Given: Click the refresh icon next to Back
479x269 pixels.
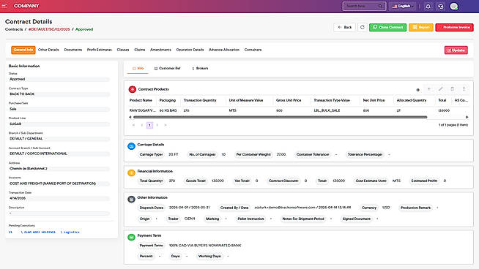Looking at the screenshot, I should tap(363, 27).
